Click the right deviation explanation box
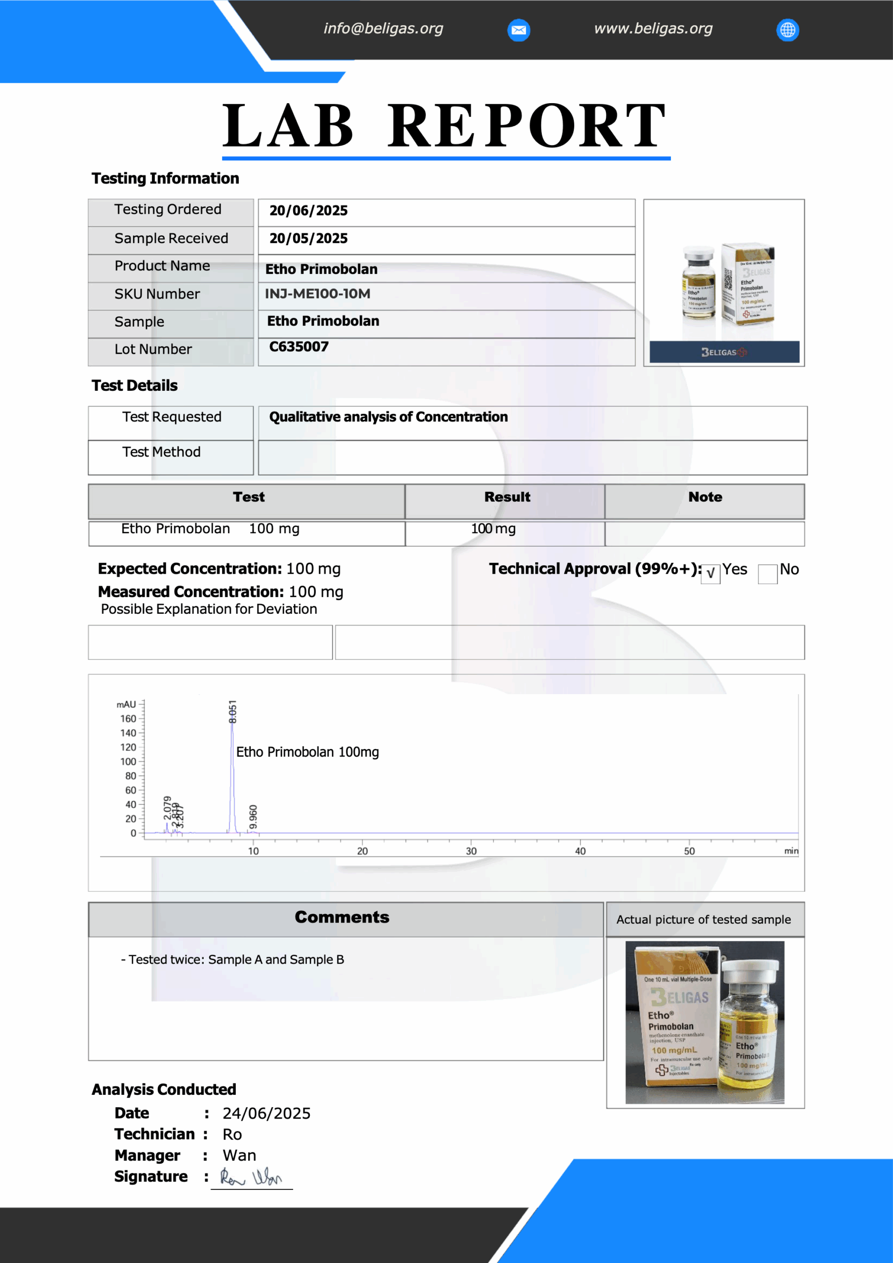This screenshot has width=893, height=1263. point(569,642)
